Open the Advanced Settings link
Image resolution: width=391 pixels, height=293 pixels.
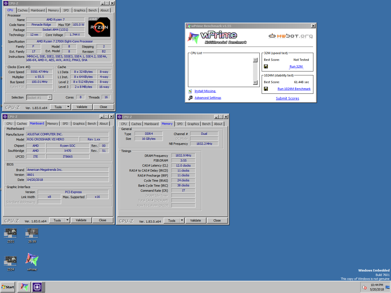pyautogui.click(x=208, y=98)
